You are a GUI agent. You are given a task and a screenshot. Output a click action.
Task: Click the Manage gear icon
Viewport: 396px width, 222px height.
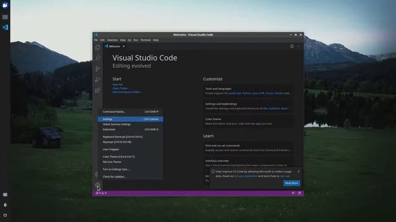(98, 185)
